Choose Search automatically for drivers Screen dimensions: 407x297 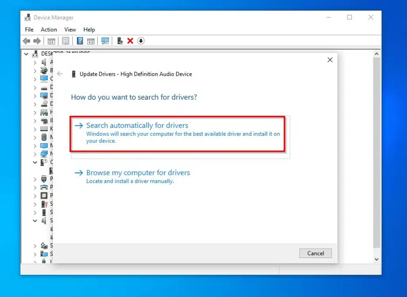(180, 137)
